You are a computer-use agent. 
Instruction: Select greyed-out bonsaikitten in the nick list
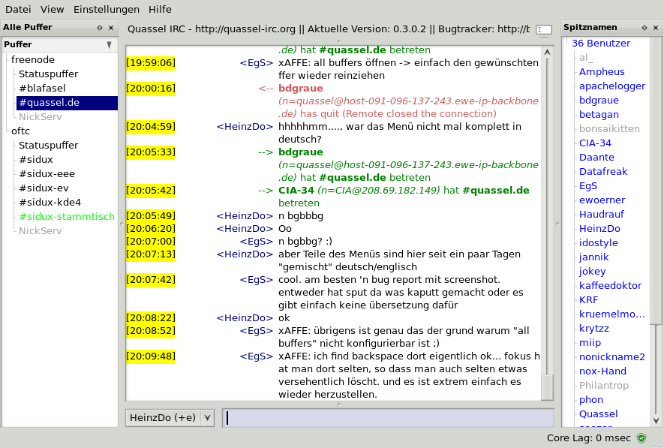pos(609,129)
